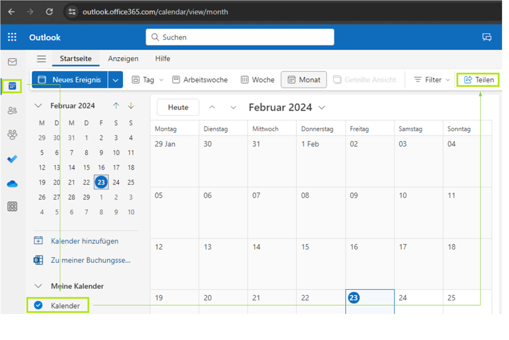
Task: Open the Anzeigen tab
Action: coord(123,59)
